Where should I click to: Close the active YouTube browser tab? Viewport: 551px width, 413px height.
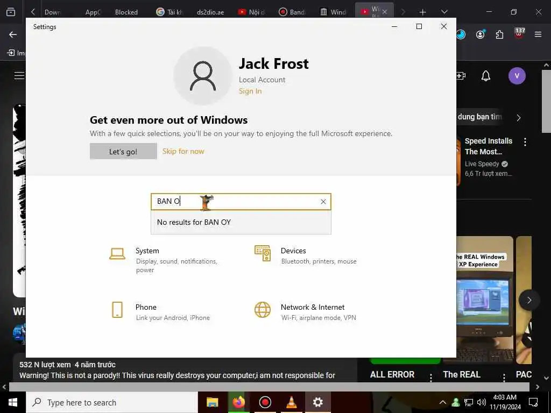click(385, 12)
